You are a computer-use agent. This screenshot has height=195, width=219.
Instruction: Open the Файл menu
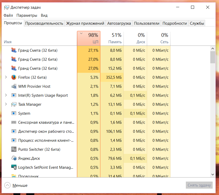[8, 15]
